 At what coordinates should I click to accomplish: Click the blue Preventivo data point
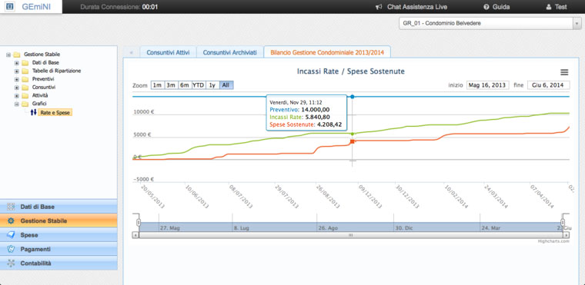pos(353,97)
